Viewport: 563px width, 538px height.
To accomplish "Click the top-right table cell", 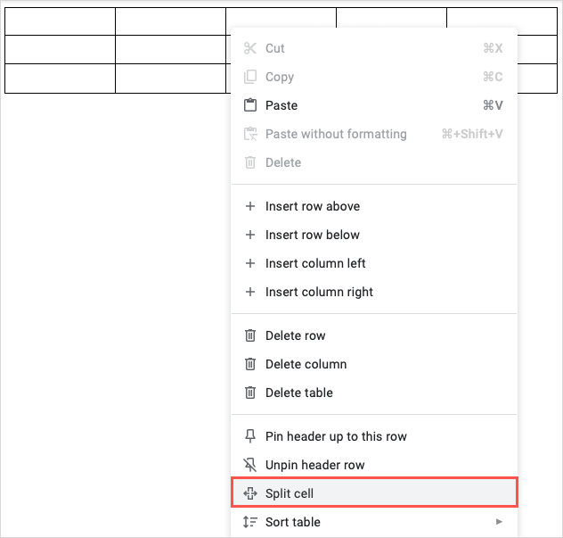I will (x=502, y=20).
